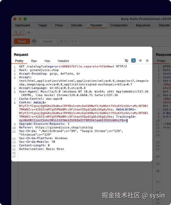Open the Decoder tab
171x205 pixels.
164,25
